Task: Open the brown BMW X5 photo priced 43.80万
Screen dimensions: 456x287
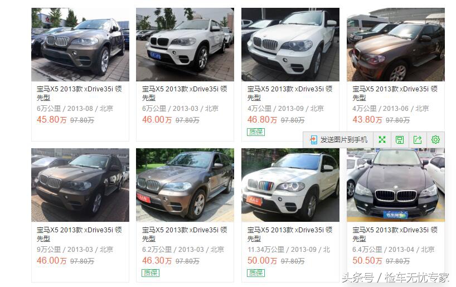Action: coord(395,45)
